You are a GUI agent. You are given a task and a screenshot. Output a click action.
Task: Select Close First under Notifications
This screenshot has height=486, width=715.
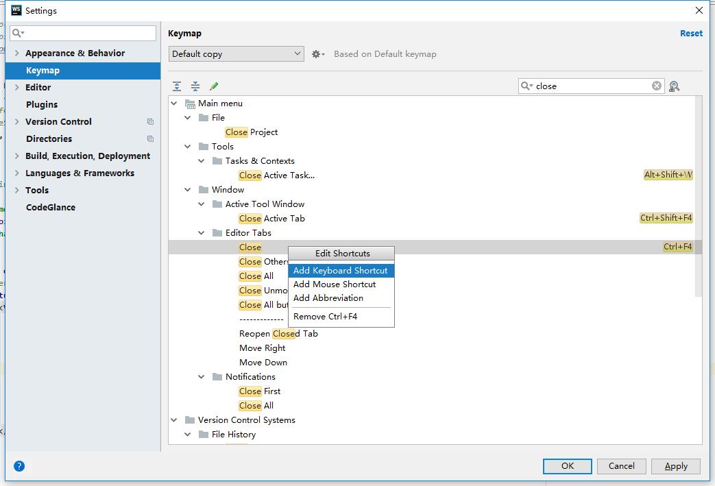click(259, 391)
